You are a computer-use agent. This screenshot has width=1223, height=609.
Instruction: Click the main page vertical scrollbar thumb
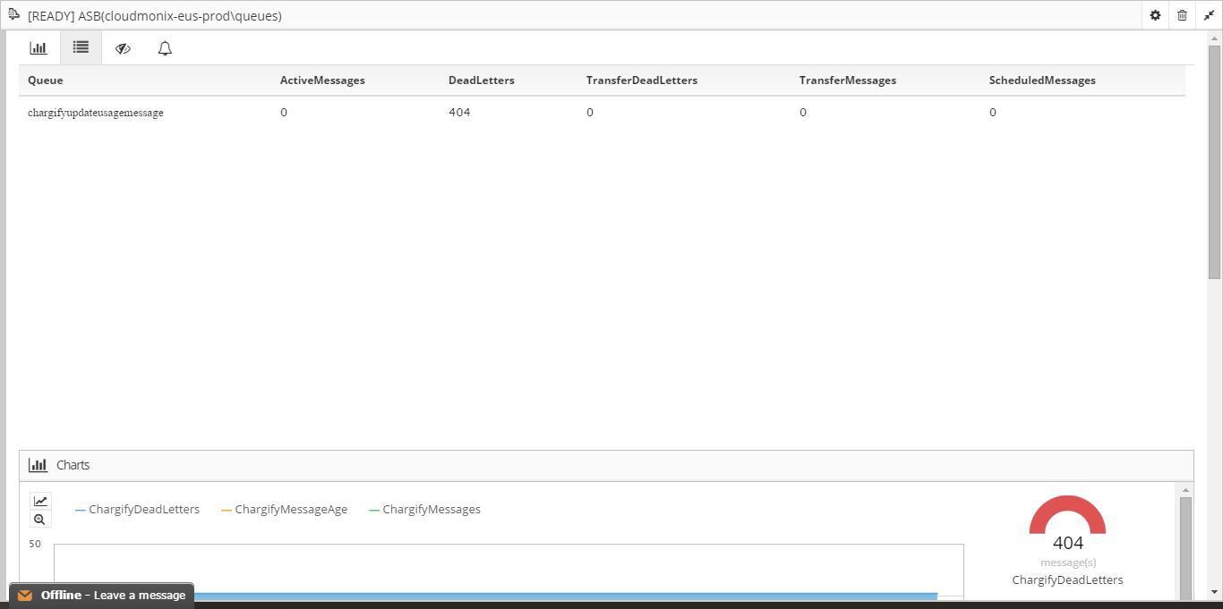(x=1215, y=161)
